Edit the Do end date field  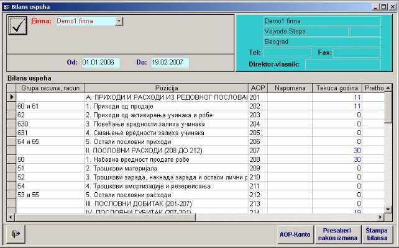(169, 63)
